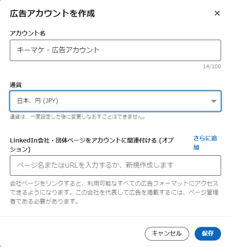Click the 新規作成します placeholder text

[x=149, y=165]
